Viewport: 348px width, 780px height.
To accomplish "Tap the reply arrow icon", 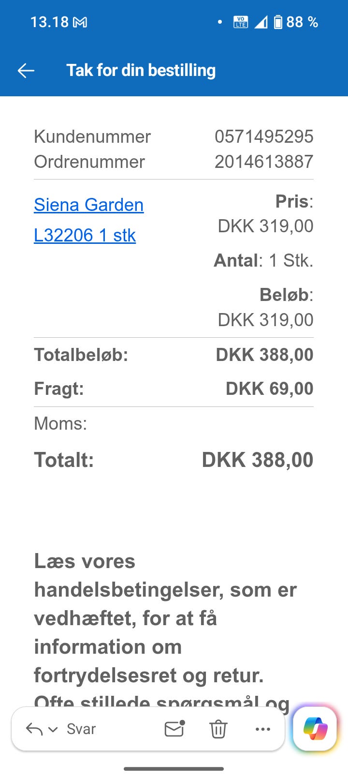I will 34,729.
